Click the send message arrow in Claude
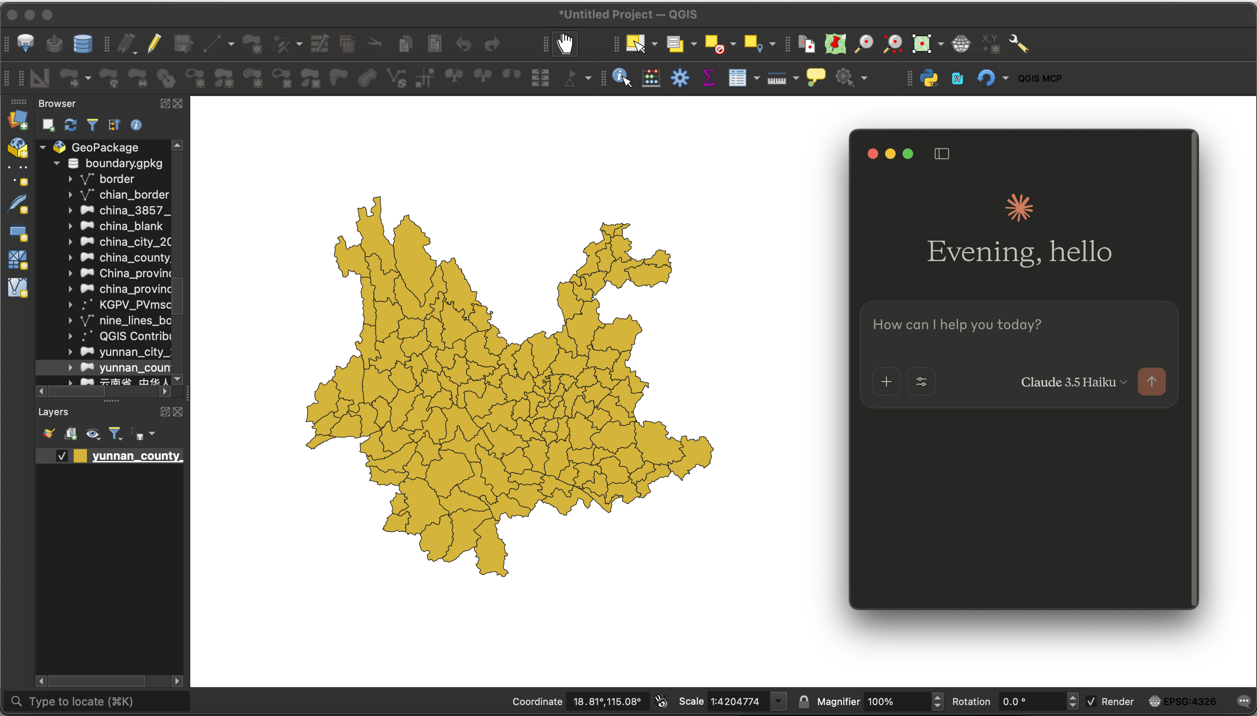Image resolution: width=1257 pixels, height=716 pixels. (x=1151, y=382)
